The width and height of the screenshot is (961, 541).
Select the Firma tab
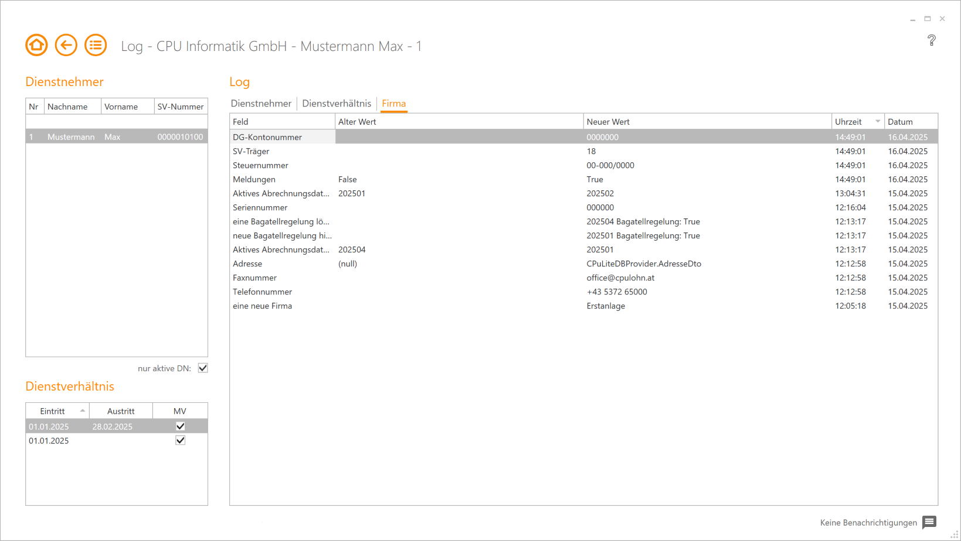[x=393, y=104]
